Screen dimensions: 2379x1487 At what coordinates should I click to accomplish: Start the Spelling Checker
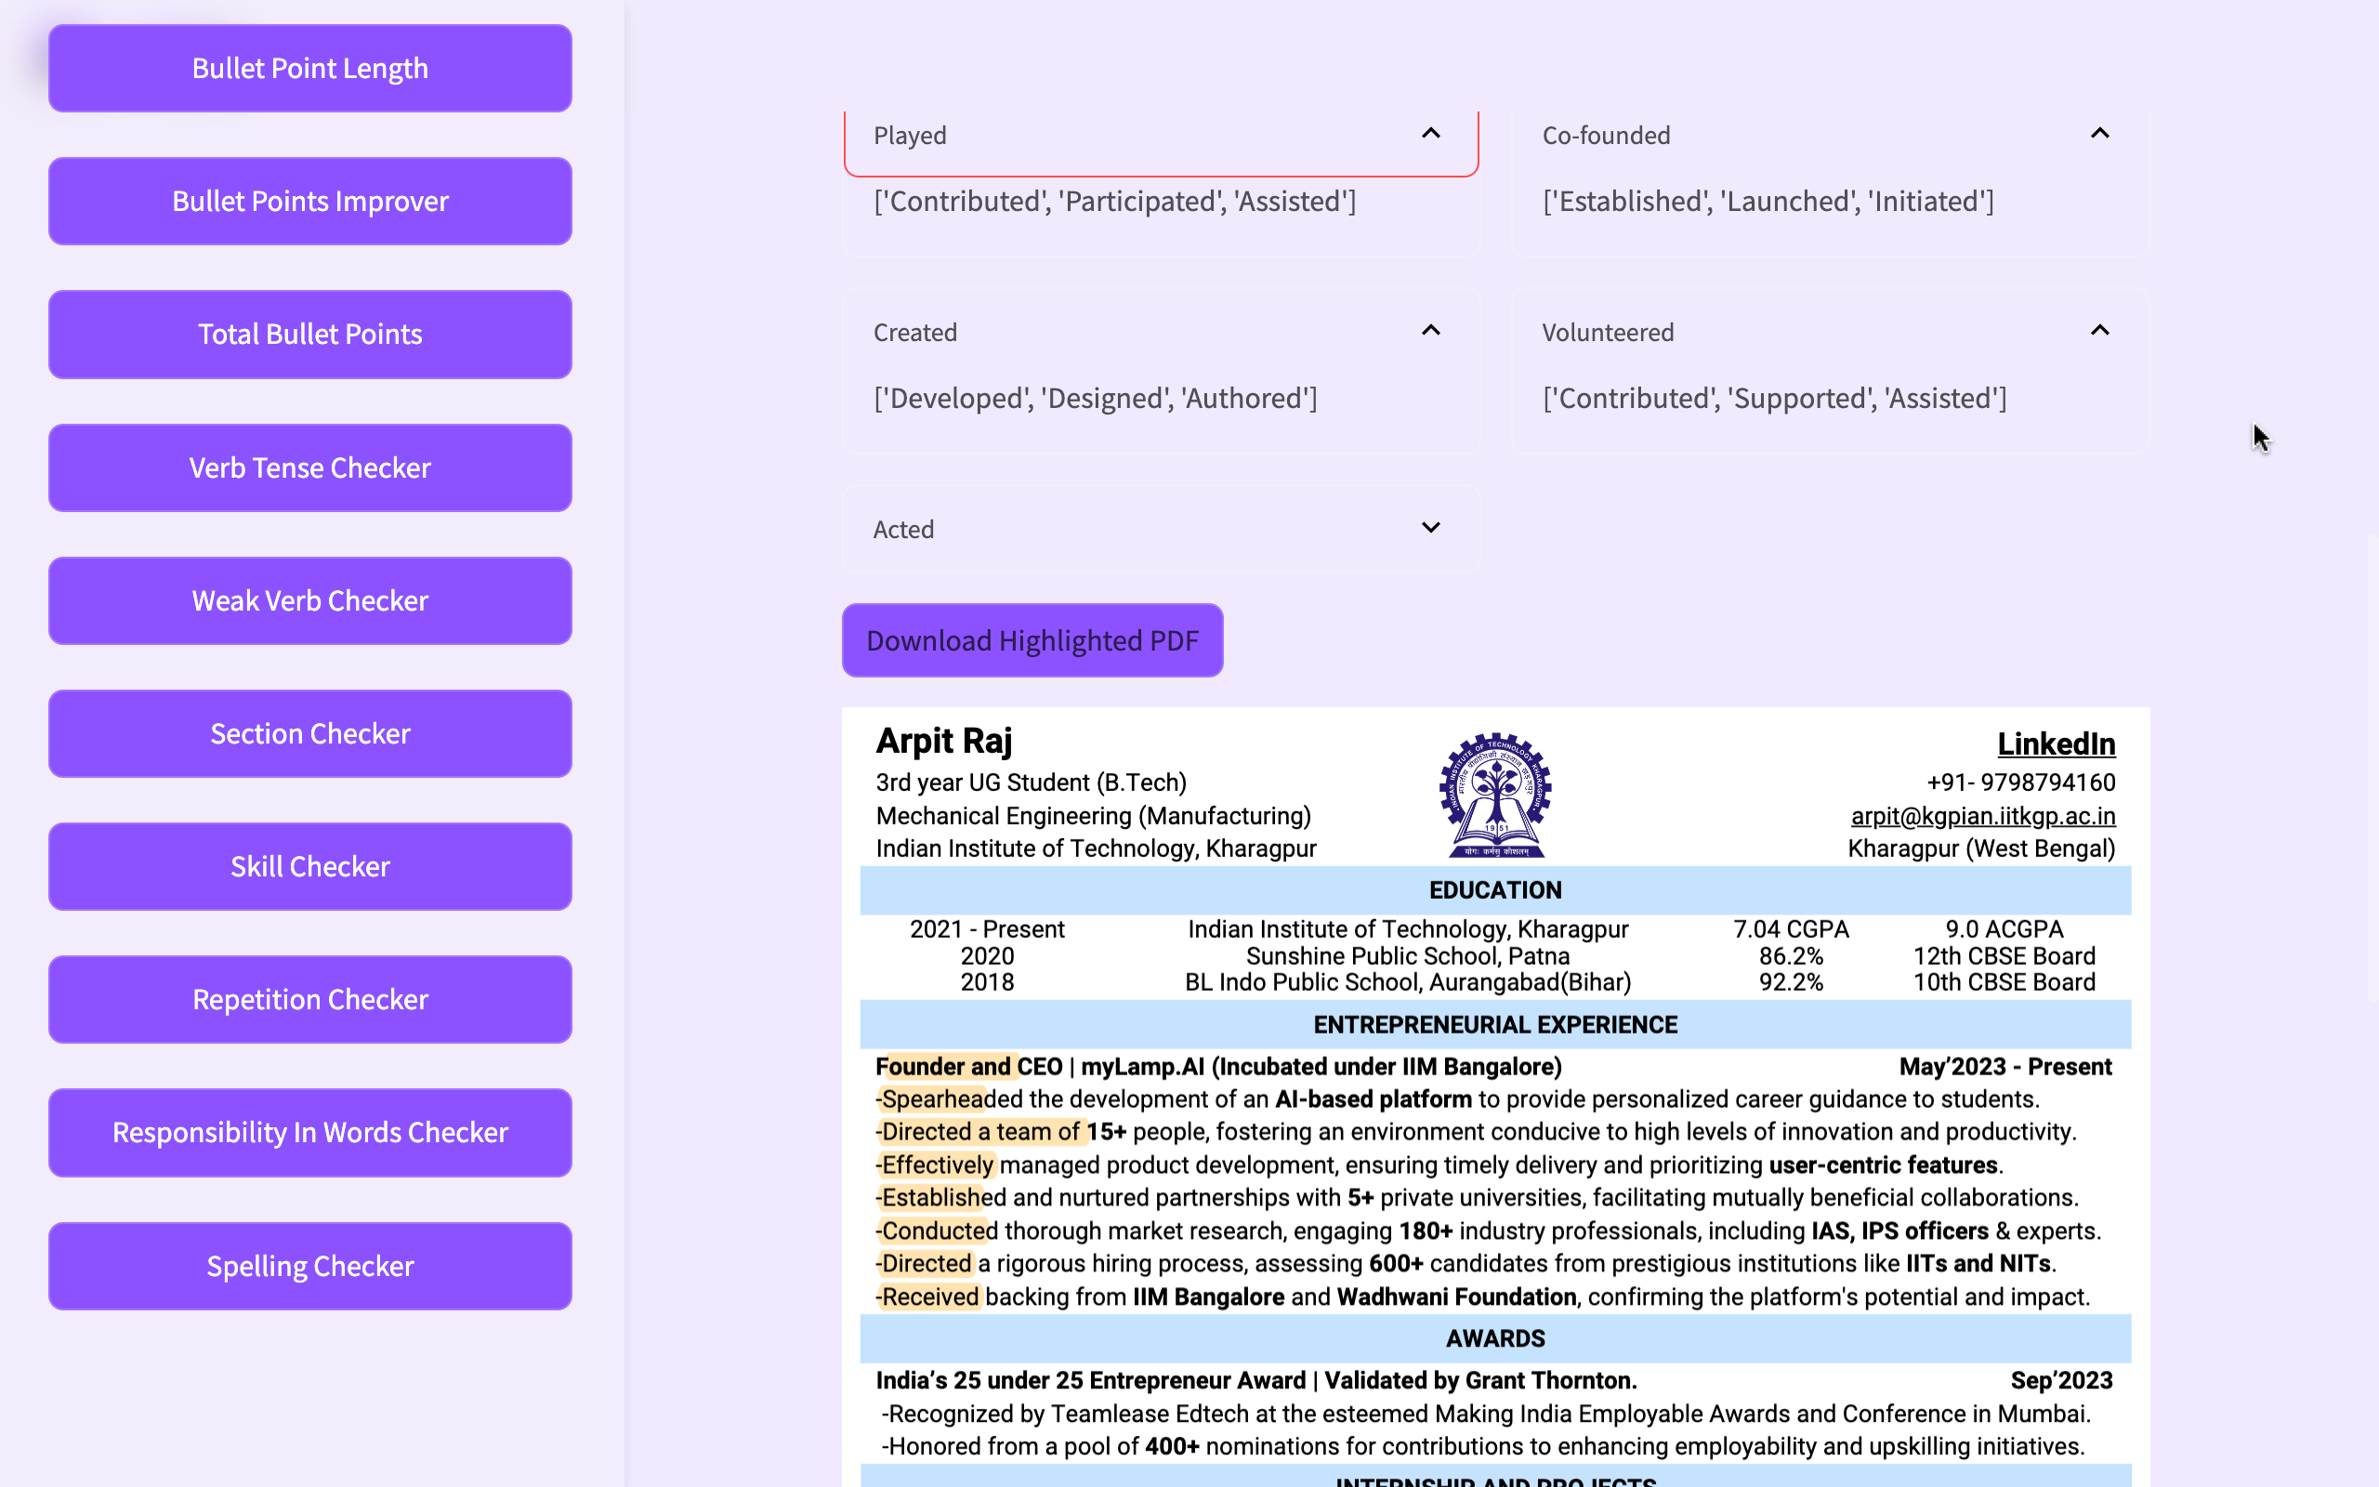tap(309, 1266)
